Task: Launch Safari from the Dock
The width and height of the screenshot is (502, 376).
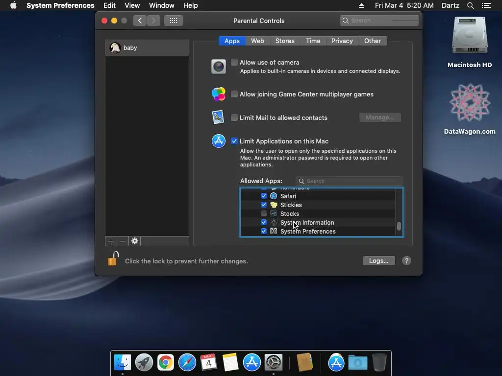Action: point(187,363)
